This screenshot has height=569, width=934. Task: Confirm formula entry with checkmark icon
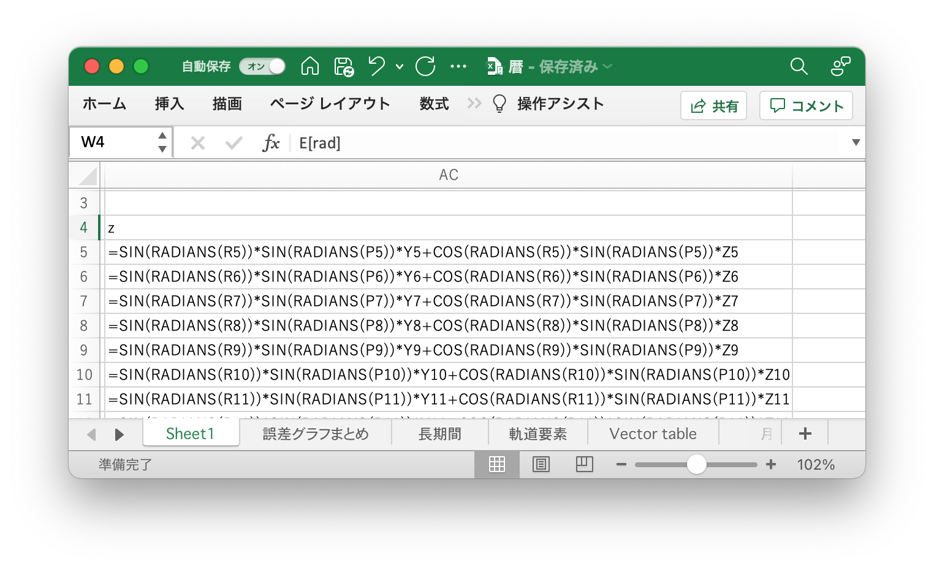click(x=233, y=143)
